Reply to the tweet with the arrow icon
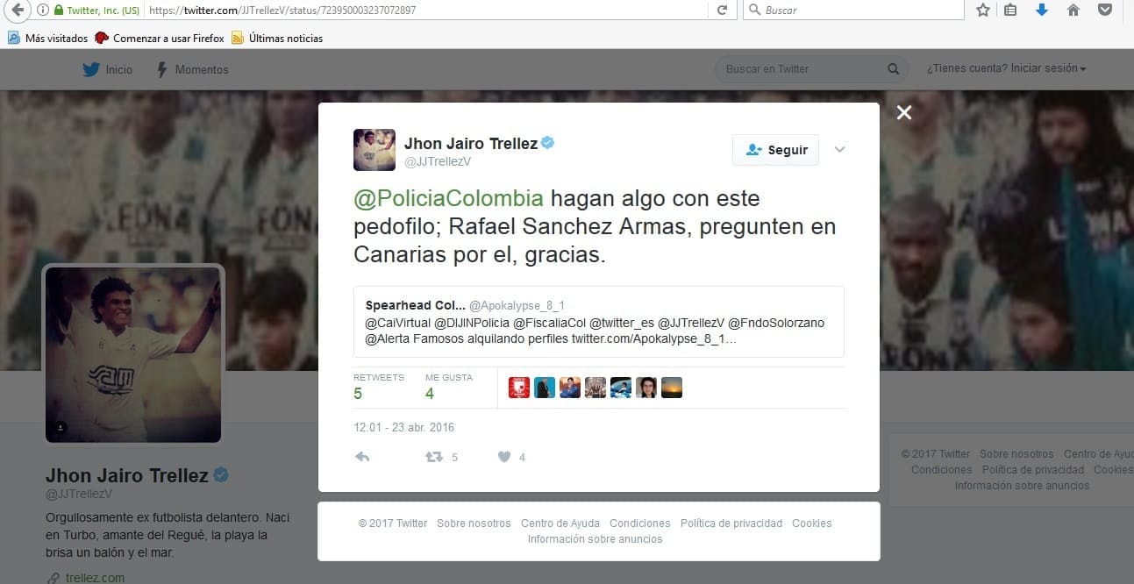The width and height of the screenshot is (1134, 584). coord(362,457)
